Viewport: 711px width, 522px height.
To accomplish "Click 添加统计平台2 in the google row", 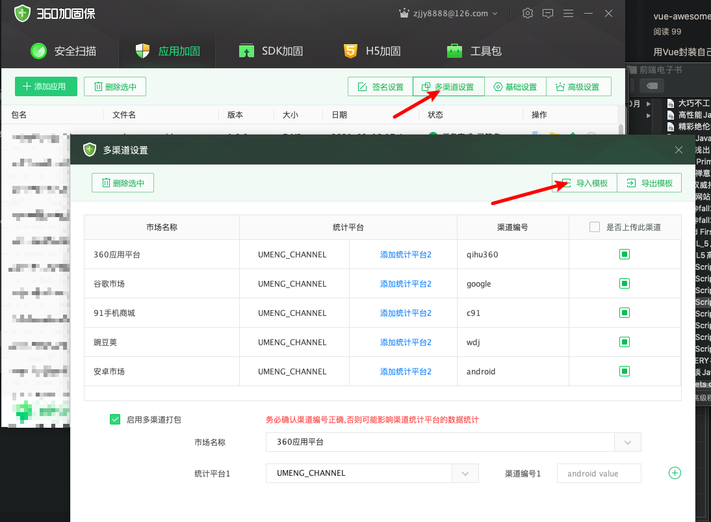I will coord(406,283).
